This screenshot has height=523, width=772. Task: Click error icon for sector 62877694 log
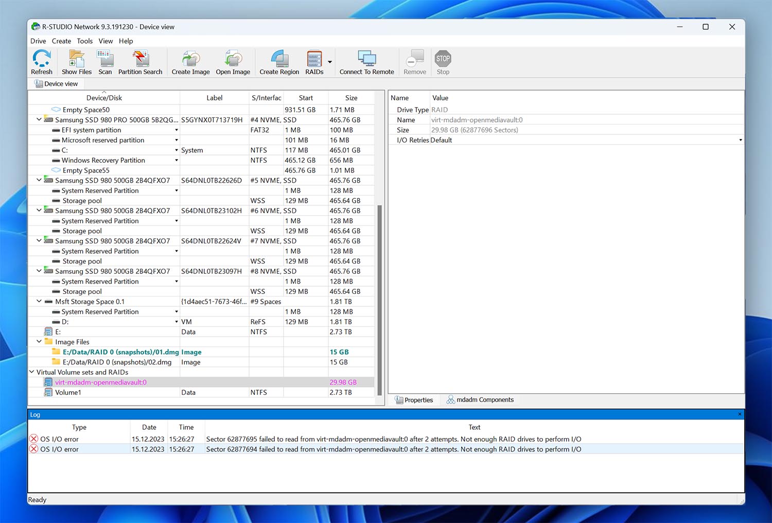(x=34, y=449)
